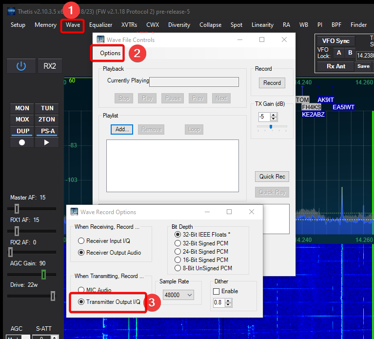
Task: Click the Add... playlist button
Action: coord(122,129)
